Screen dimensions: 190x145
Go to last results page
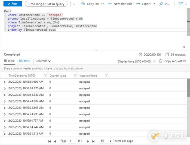coord(94,141)
